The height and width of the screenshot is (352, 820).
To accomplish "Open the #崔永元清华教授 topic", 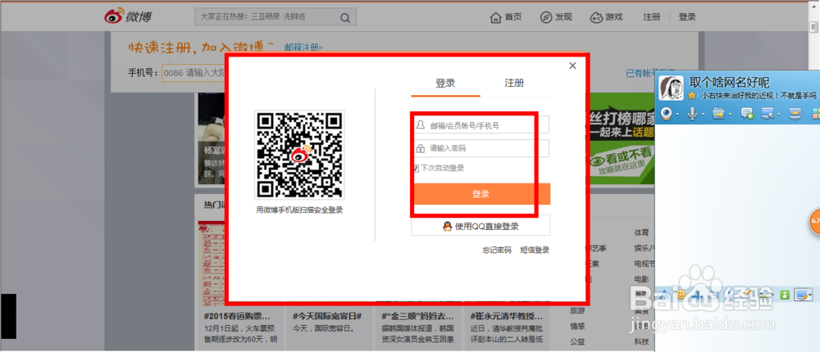I will [506, 317].
